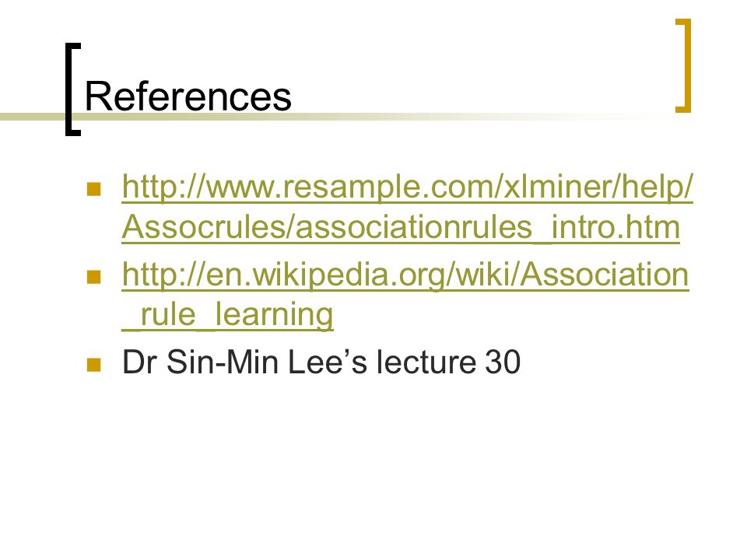Click the gold right bracket graphic

click(684, 65)
